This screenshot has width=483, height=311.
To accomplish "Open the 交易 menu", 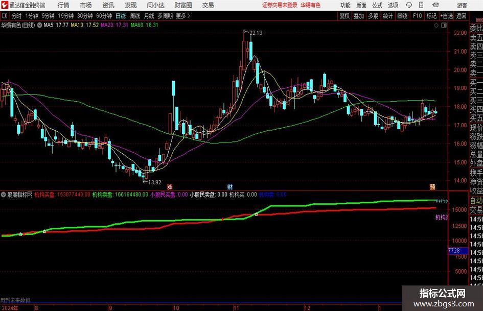I will [x=208, y=5].
